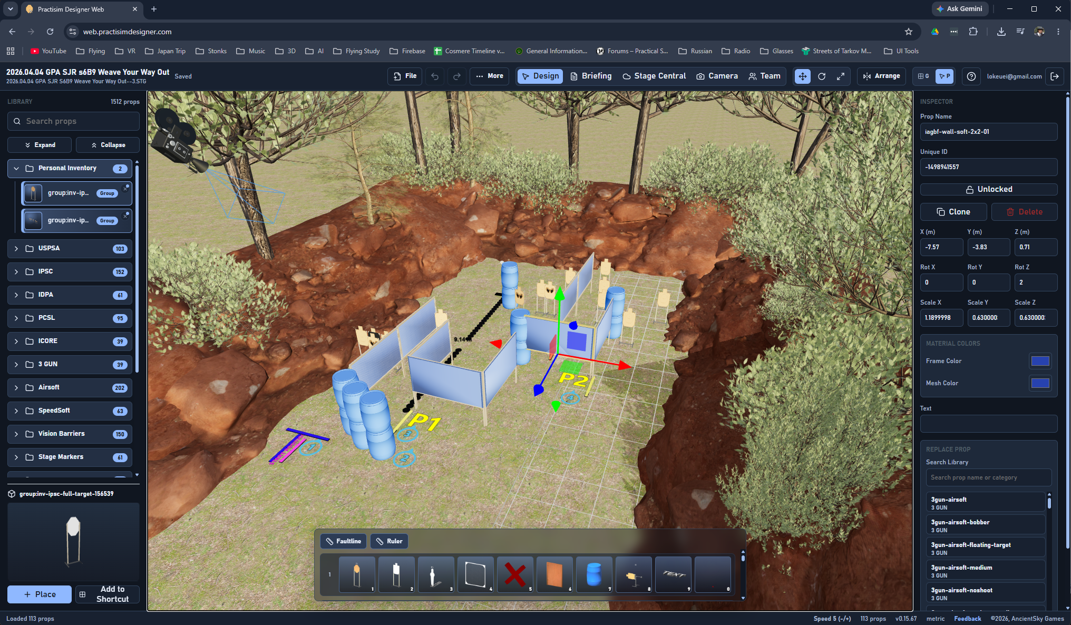Expand the 3 GUN folder
Image resolution: width=1071 pixels, height=625 pixels.
pos(16,365)
